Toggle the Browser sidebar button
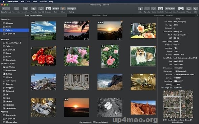This screenshot has width=199, height=124. 48,9
